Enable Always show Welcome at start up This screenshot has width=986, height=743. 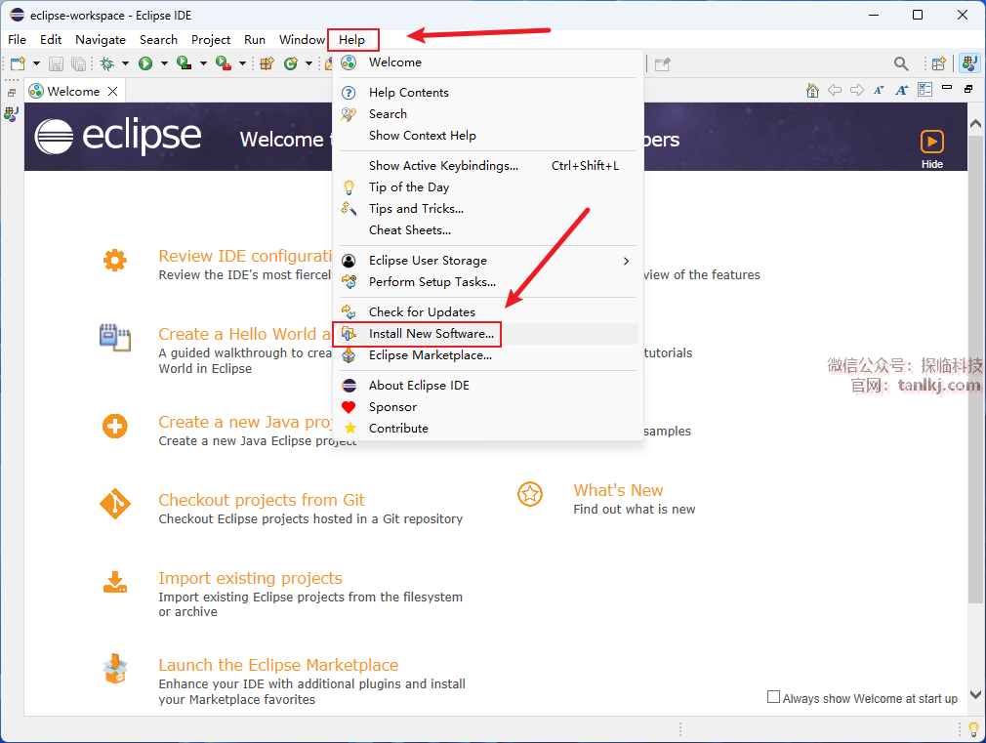click(x=774, y=697)
